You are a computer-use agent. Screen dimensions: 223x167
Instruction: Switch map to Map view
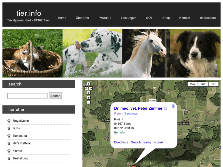pyautogui.click(x=193, y=84)
